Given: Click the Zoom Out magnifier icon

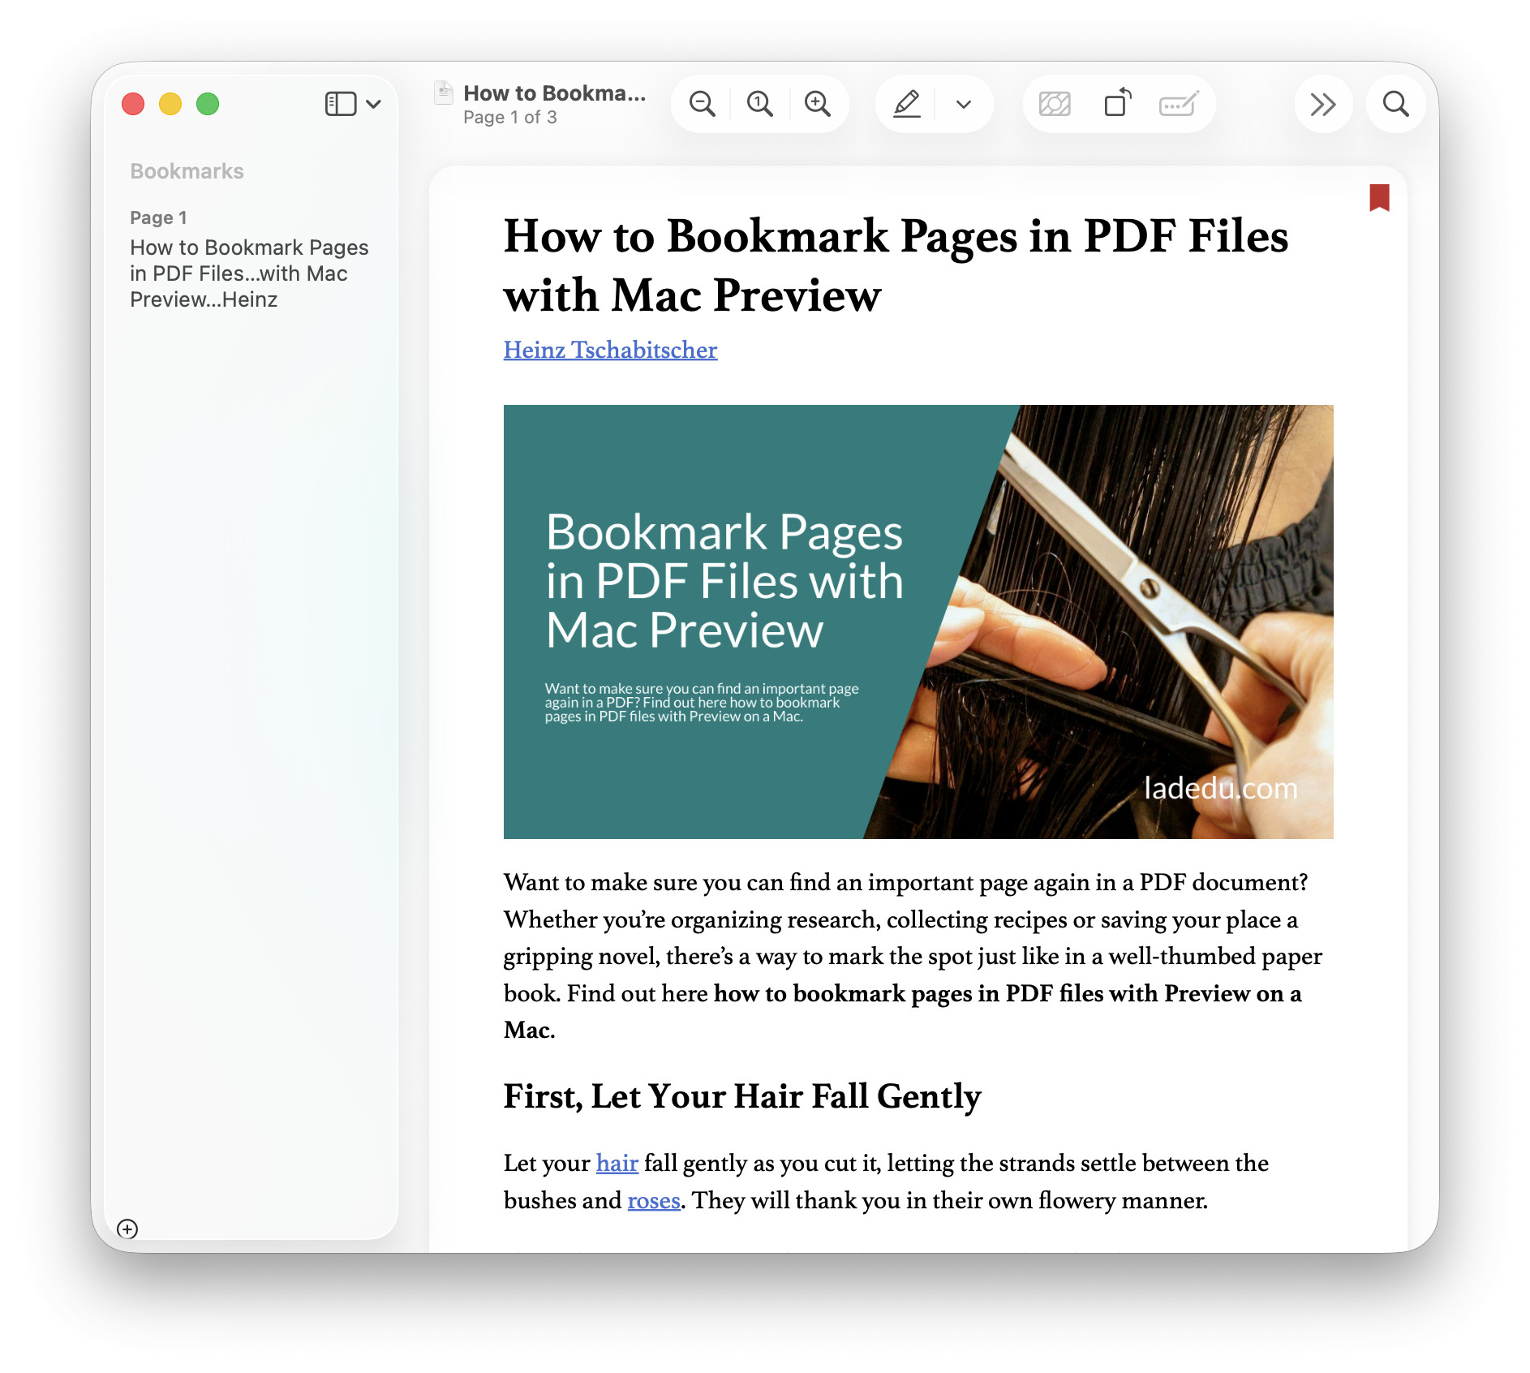Looking at the screenshot, I should pyautogui.click(x=702, y=104).
